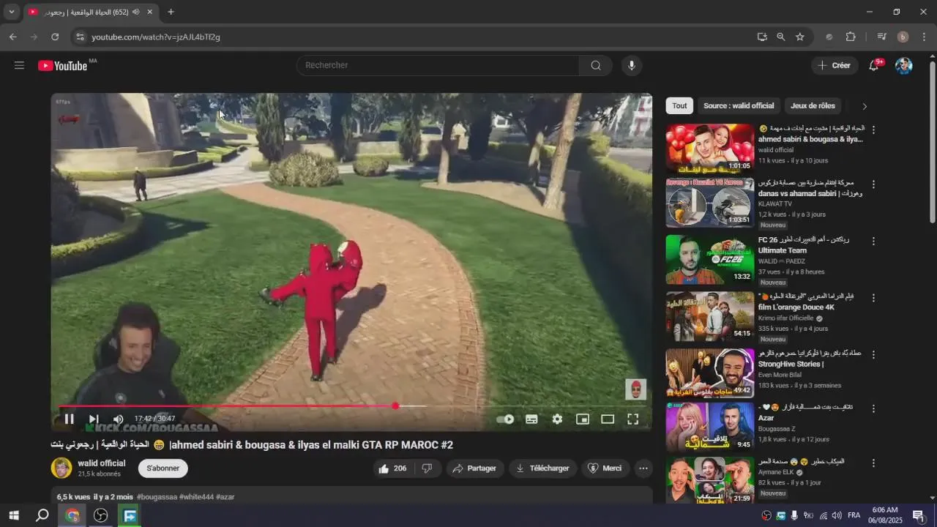Bookmark this page with the star
Viewport: 937px width, 527px height.
pos(800,37)
